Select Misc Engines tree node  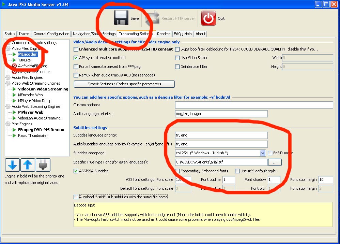pyautogui.click(x=22, y=124)
